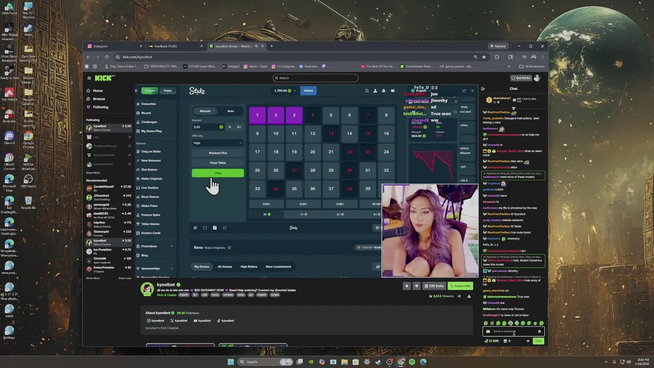Open the Keno live stats chart icon
This screenshot has height=368, width=654.
(215, 227)
